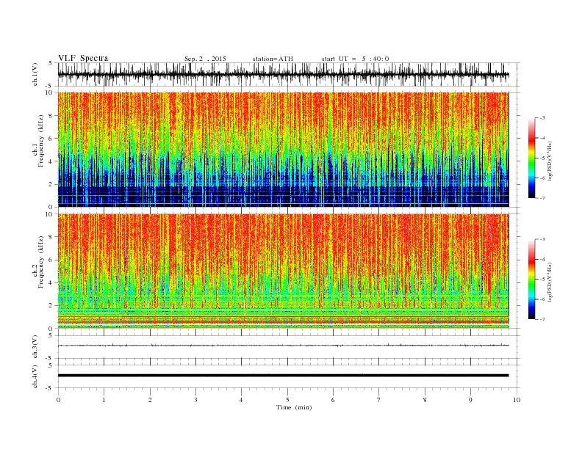Click the ch.2 spectrogram color bar
582x449 pixels.
click(532, 279)
